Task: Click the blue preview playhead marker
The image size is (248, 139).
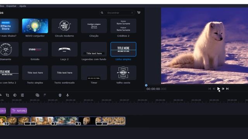Action: [146, 85]
